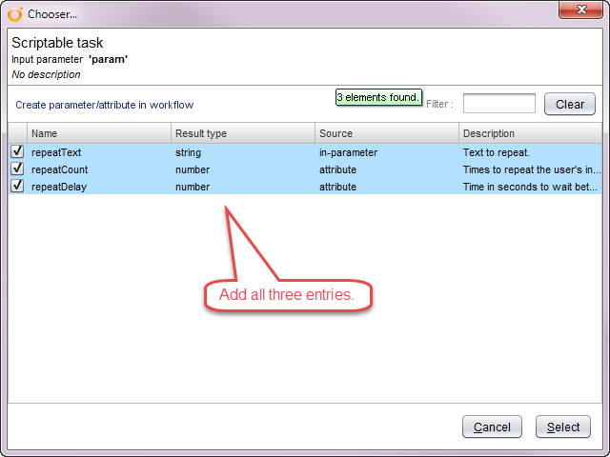This screenshot has width=610, height=457.
Task: Toggle the repeatDelay row checkbox
Action: coord(17,186)
